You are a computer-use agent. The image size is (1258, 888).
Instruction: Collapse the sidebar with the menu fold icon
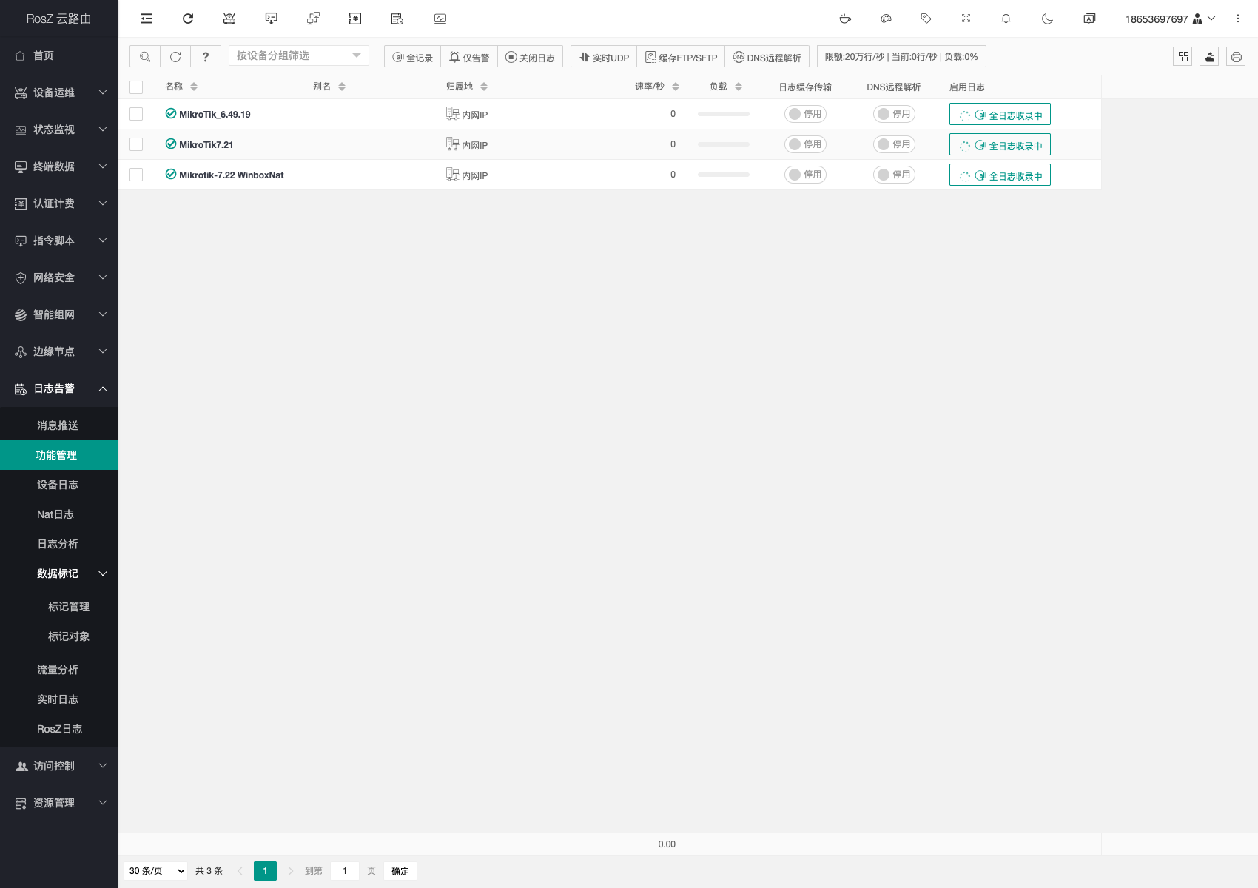click(x=147, y=18)
